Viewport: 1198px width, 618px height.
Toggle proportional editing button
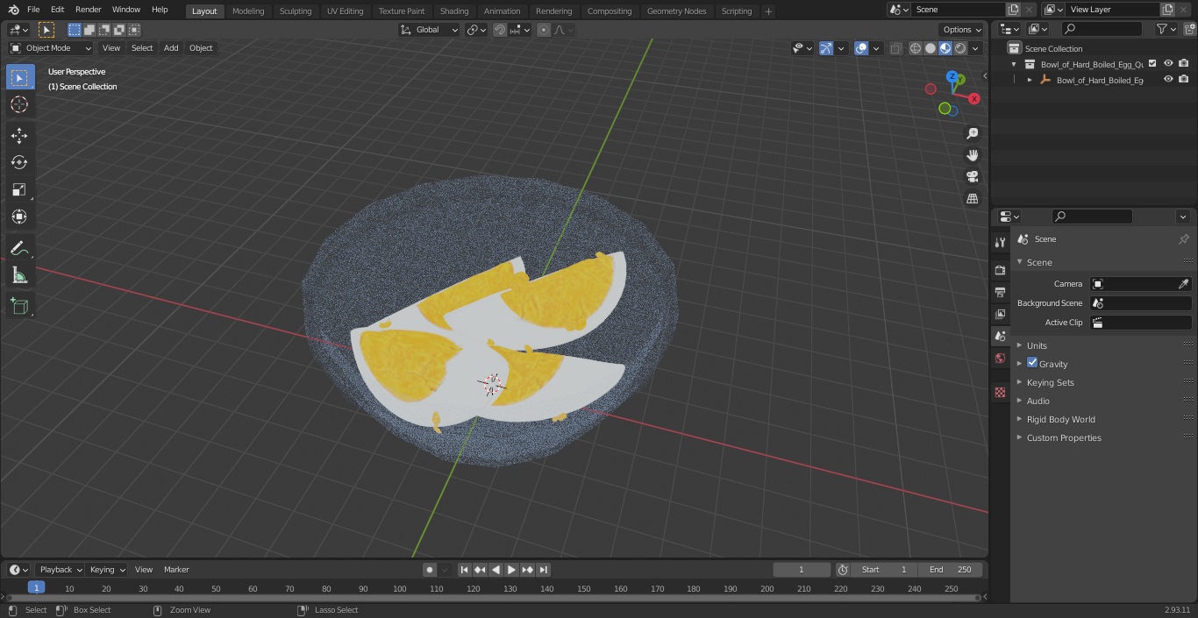pyautogui.click(x=544, y=30)
